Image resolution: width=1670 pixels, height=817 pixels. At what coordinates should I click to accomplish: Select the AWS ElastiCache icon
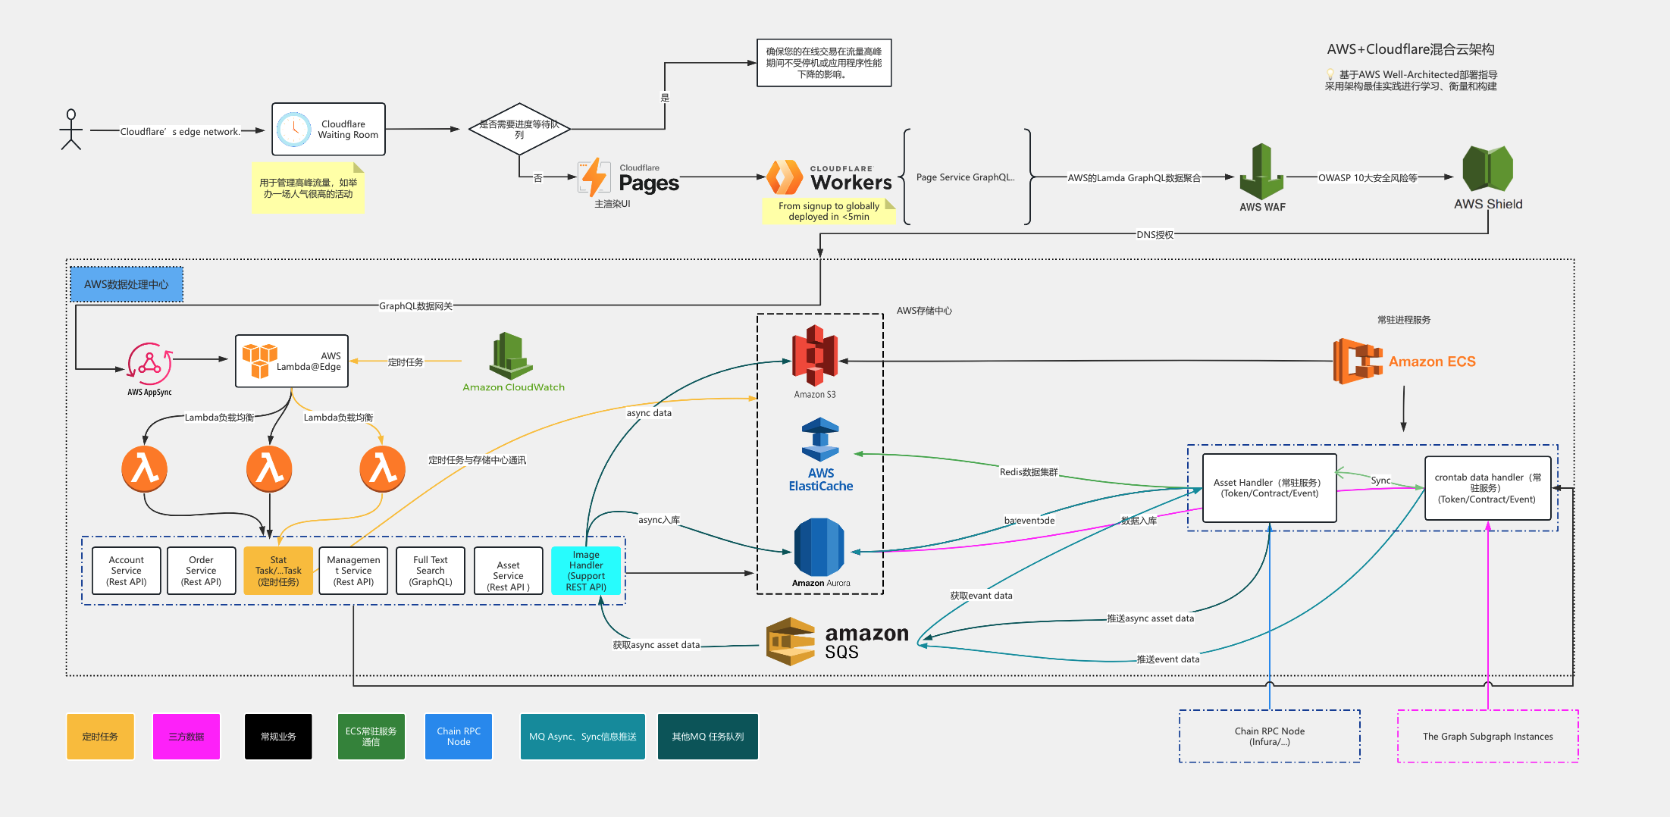pyautogui.click(x=820, y=440)
